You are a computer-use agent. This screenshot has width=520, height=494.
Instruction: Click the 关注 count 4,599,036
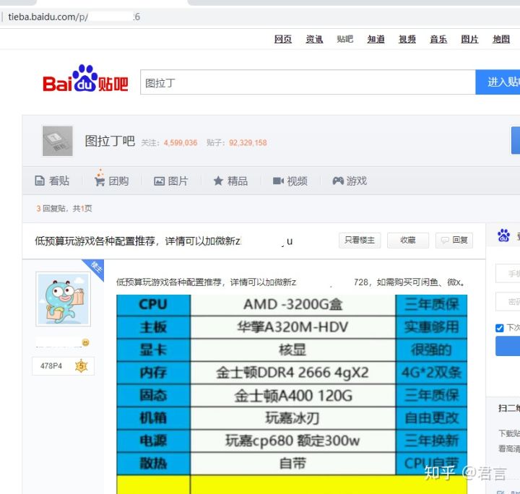point(180,142)
